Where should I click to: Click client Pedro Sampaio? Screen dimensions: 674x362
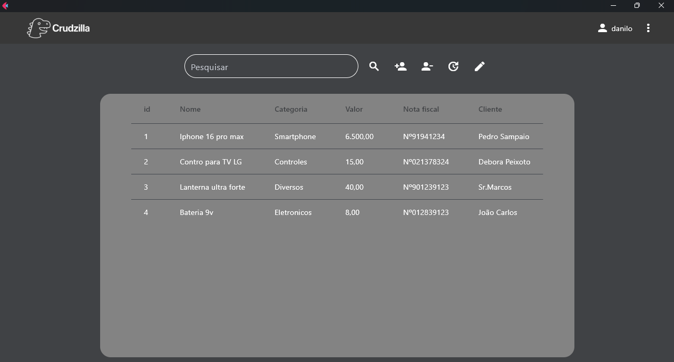504,136
